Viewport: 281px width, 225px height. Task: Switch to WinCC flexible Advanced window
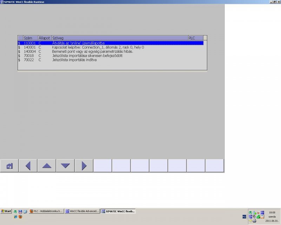tap(82, 211)
